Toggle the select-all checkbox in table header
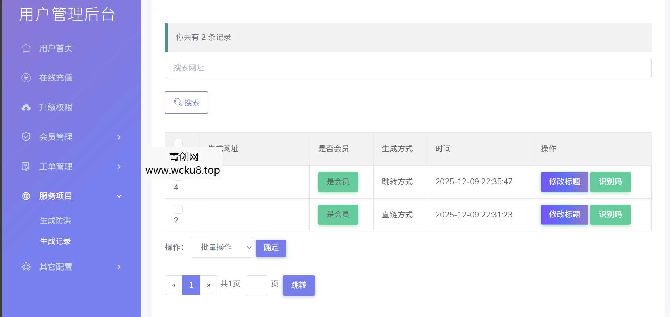The height and width of the screenshot is (317, 670). [x=178, y=143]
